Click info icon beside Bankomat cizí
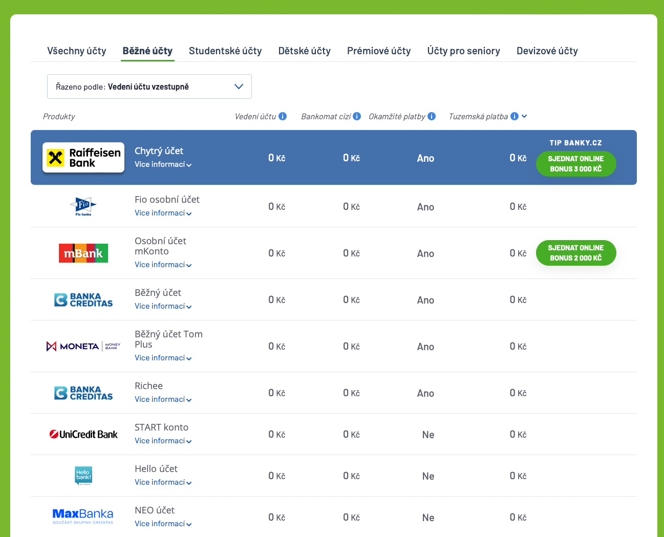 (x=357, y=116)
